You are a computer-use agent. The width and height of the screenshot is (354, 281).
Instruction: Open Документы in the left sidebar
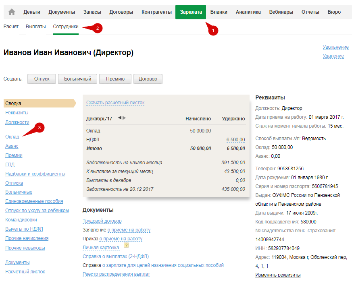pyautogui.click(x=17, y=262)
